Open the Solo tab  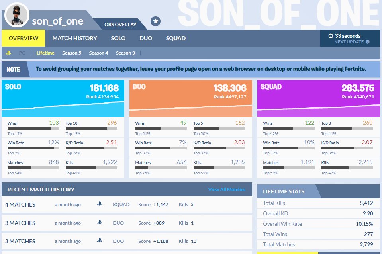coord(118,38)
